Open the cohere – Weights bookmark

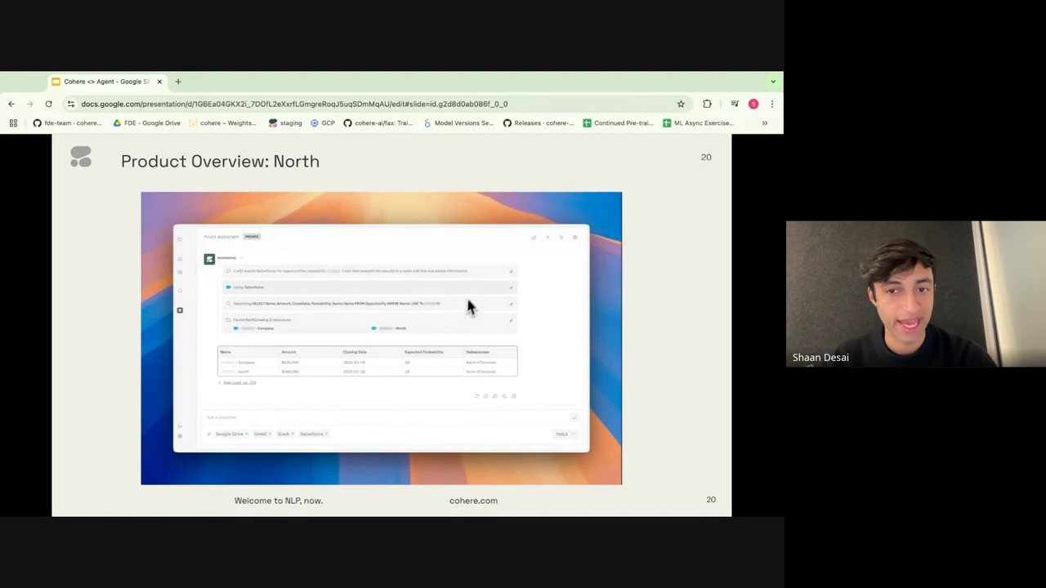pos(222,123)
